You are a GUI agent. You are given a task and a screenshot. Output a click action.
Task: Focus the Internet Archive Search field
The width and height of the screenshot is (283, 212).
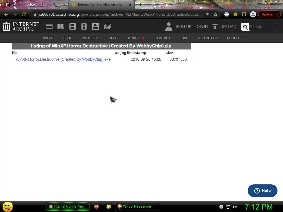(263, 27)
